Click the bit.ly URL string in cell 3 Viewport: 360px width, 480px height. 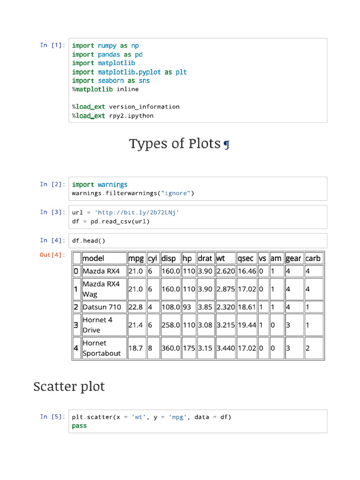pyautogui.click(x=137, y=212)
